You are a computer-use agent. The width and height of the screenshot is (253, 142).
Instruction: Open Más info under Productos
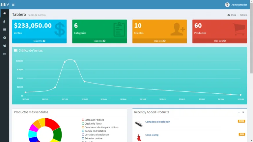pyautogui.click(x=220, y=41)
